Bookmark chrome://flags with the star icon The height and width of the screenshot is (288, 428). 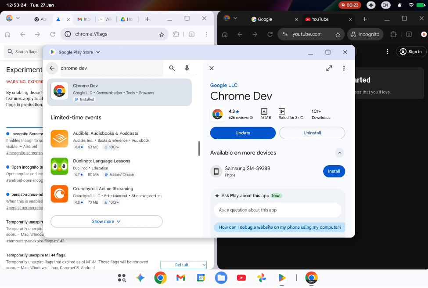tap(162, 34)
